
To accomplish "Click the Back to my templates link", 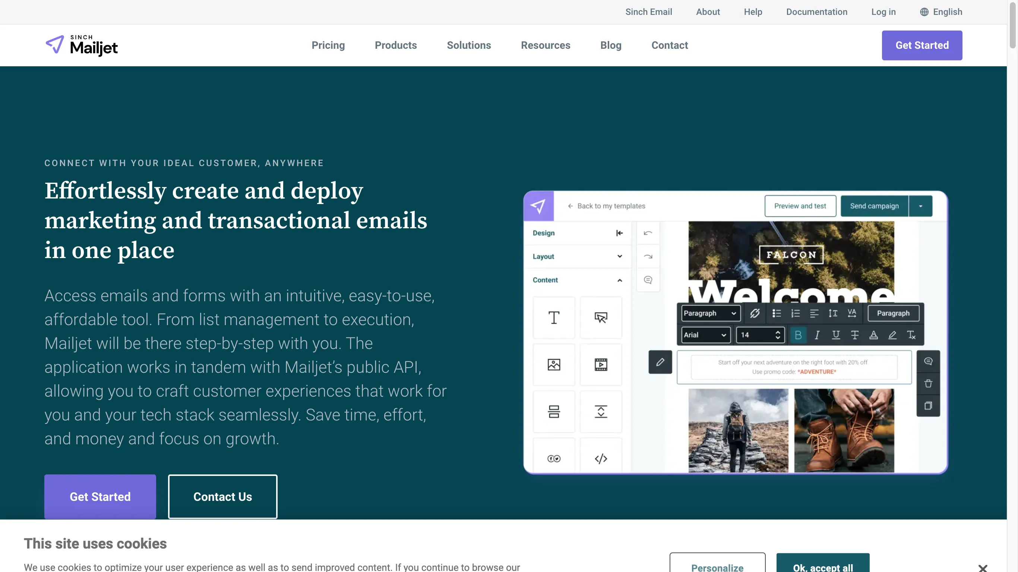I will pos(611,206).
